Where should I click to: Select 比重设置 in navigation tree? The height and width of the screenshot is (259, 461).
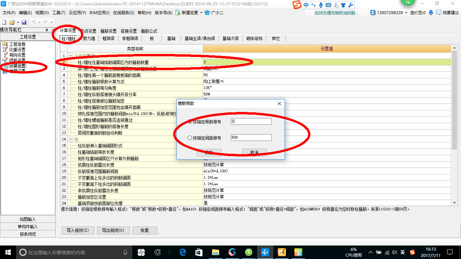pos(17,50)
